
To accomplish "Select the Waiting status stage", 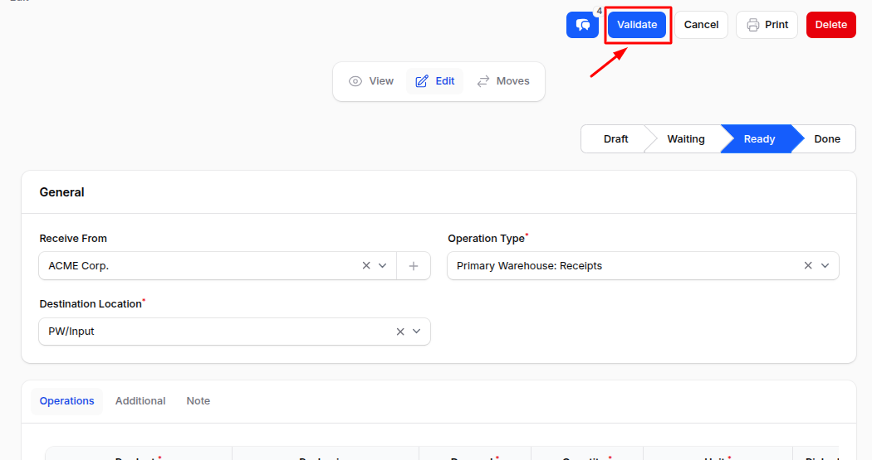I will [686, 138].
